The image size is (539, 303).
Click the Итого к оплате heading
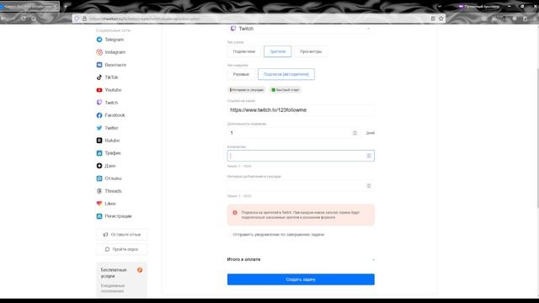click(x=243, y=259)
